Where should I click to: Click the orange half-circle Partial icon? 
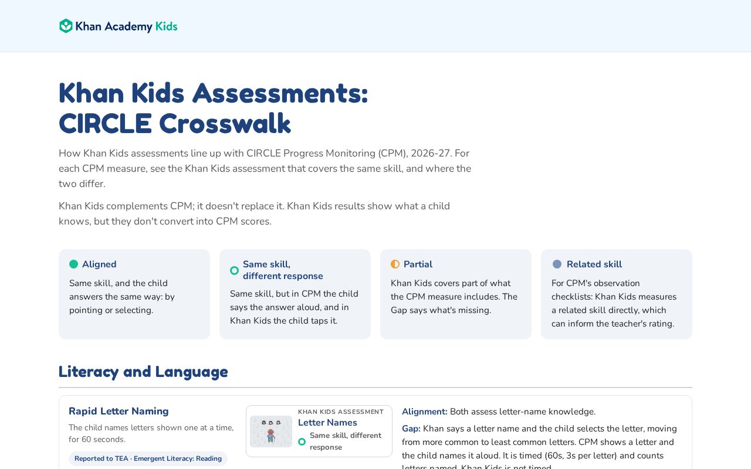point(395,264)
